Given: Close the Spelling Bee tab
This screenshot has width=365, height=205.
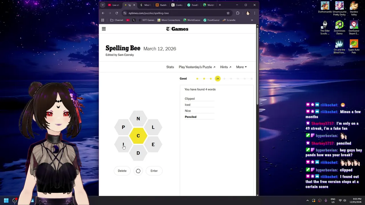Looking at the screenshot, I should (x=134, y=5).
